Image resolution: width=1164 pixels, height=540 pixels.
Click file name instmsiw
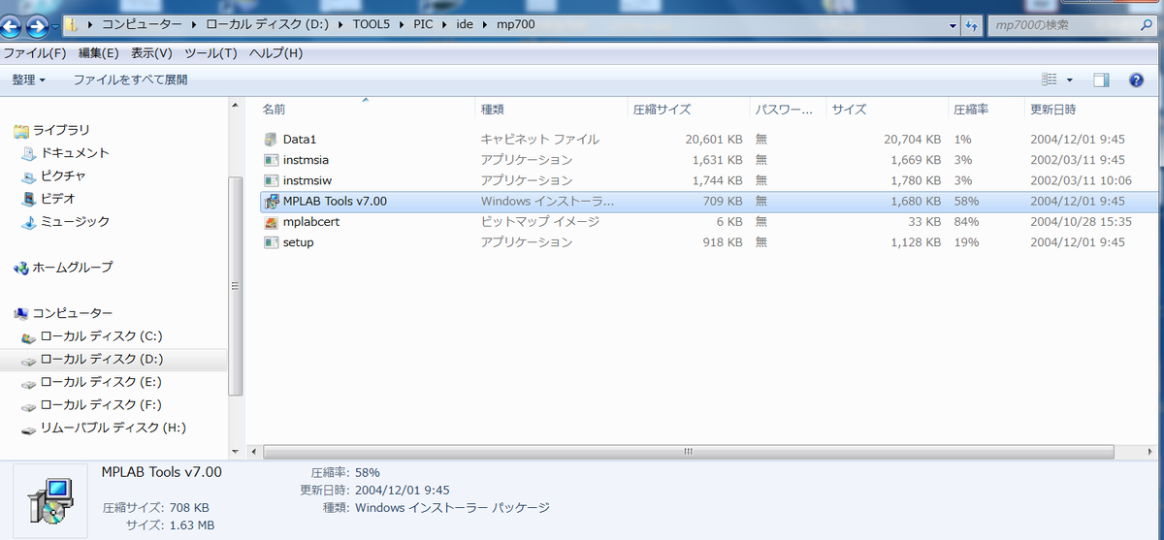308,180
